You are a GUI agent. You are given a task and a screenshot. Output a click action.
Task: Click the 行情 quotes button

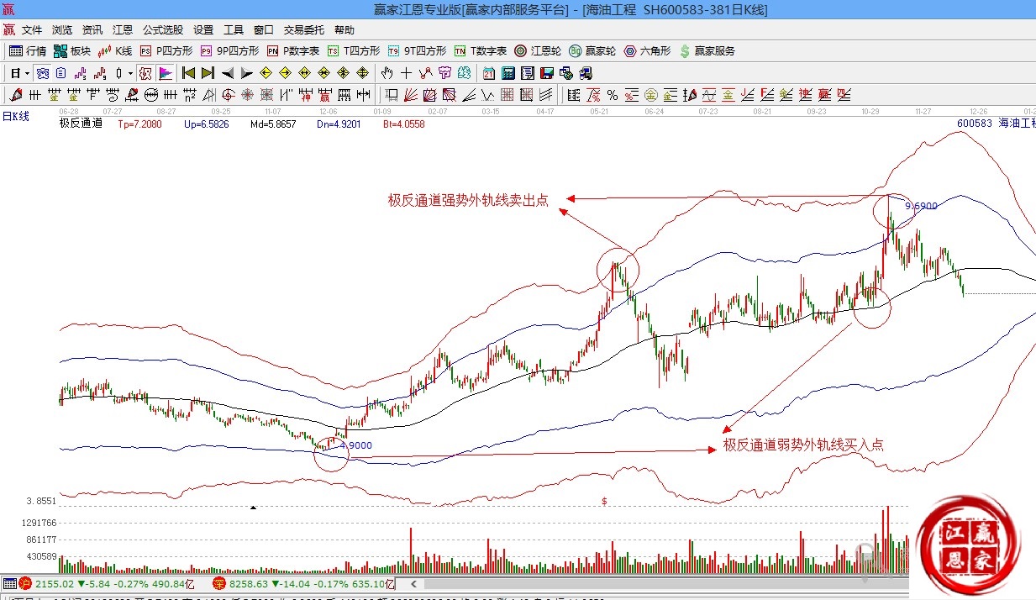point(28,51)
